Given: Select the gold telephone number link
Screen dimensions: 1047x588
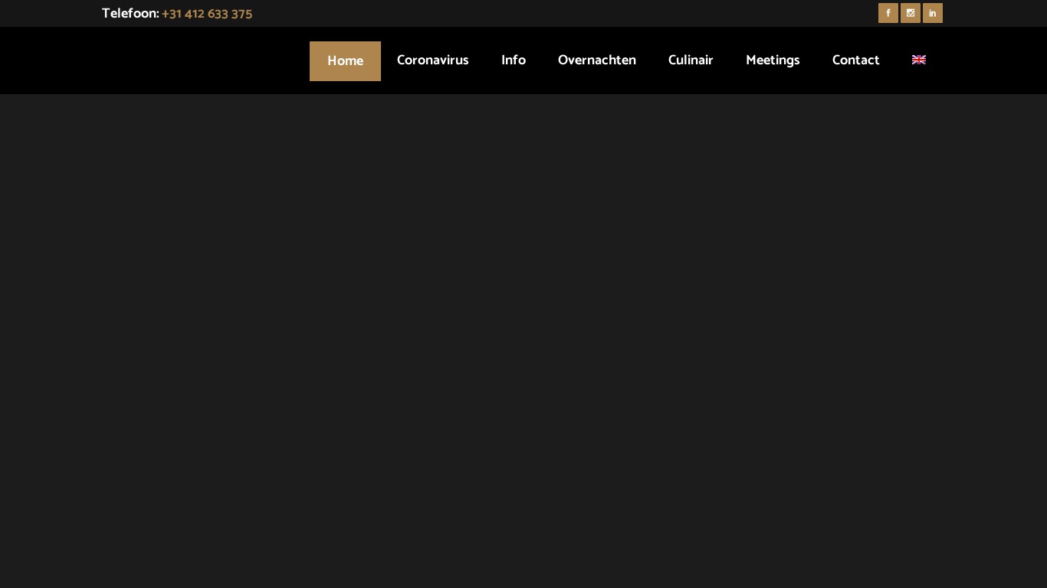Looking at the screenshot, I should click(x=207, y=14).
